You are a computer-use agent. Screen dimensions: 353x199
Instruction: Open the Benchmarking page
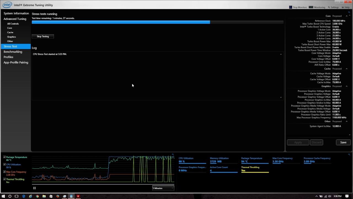[13, 52]
